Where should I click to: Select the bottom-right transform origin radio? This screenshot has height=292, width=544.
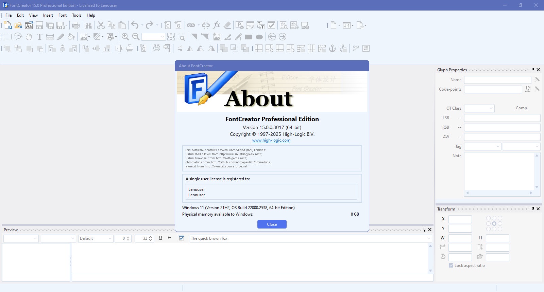(x=500, y=229)
